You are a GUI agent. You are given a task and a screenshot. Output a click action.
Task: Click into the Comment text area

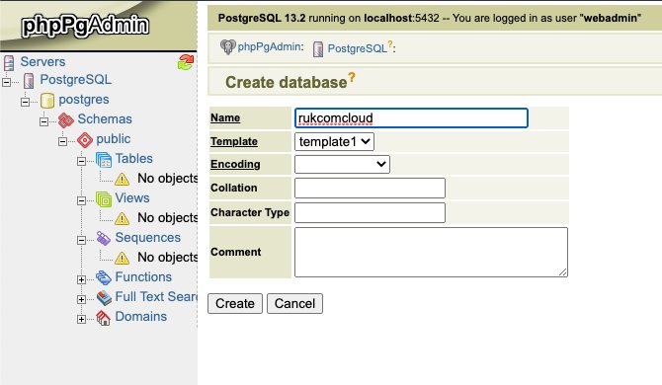(x=431, y=252)
